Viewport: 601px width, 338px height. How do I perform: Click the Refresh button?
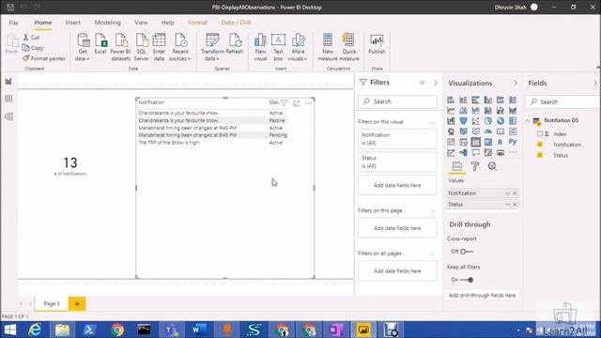[235, 44]
